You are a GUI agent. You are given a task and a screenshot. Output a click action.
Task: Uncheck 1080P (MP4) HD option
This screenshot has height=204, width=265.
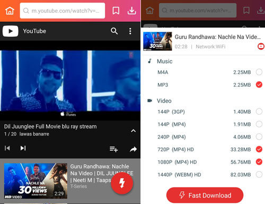[259, 162]
